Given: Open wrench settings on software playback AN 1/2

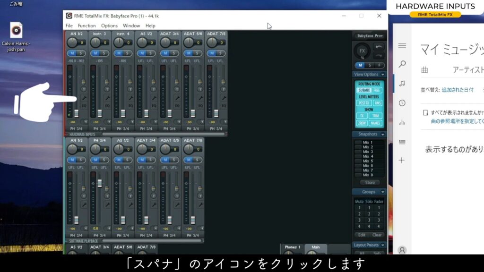Looking at the screenshot, I should click(84, 204).
